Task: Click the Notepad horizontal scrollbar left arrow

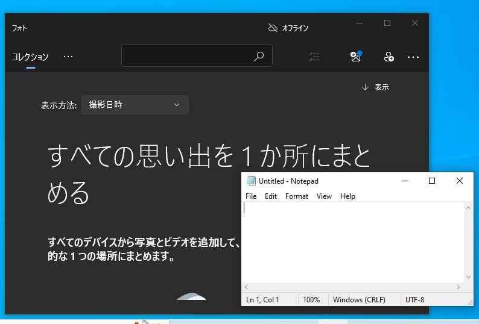Action: click(247, 287)
